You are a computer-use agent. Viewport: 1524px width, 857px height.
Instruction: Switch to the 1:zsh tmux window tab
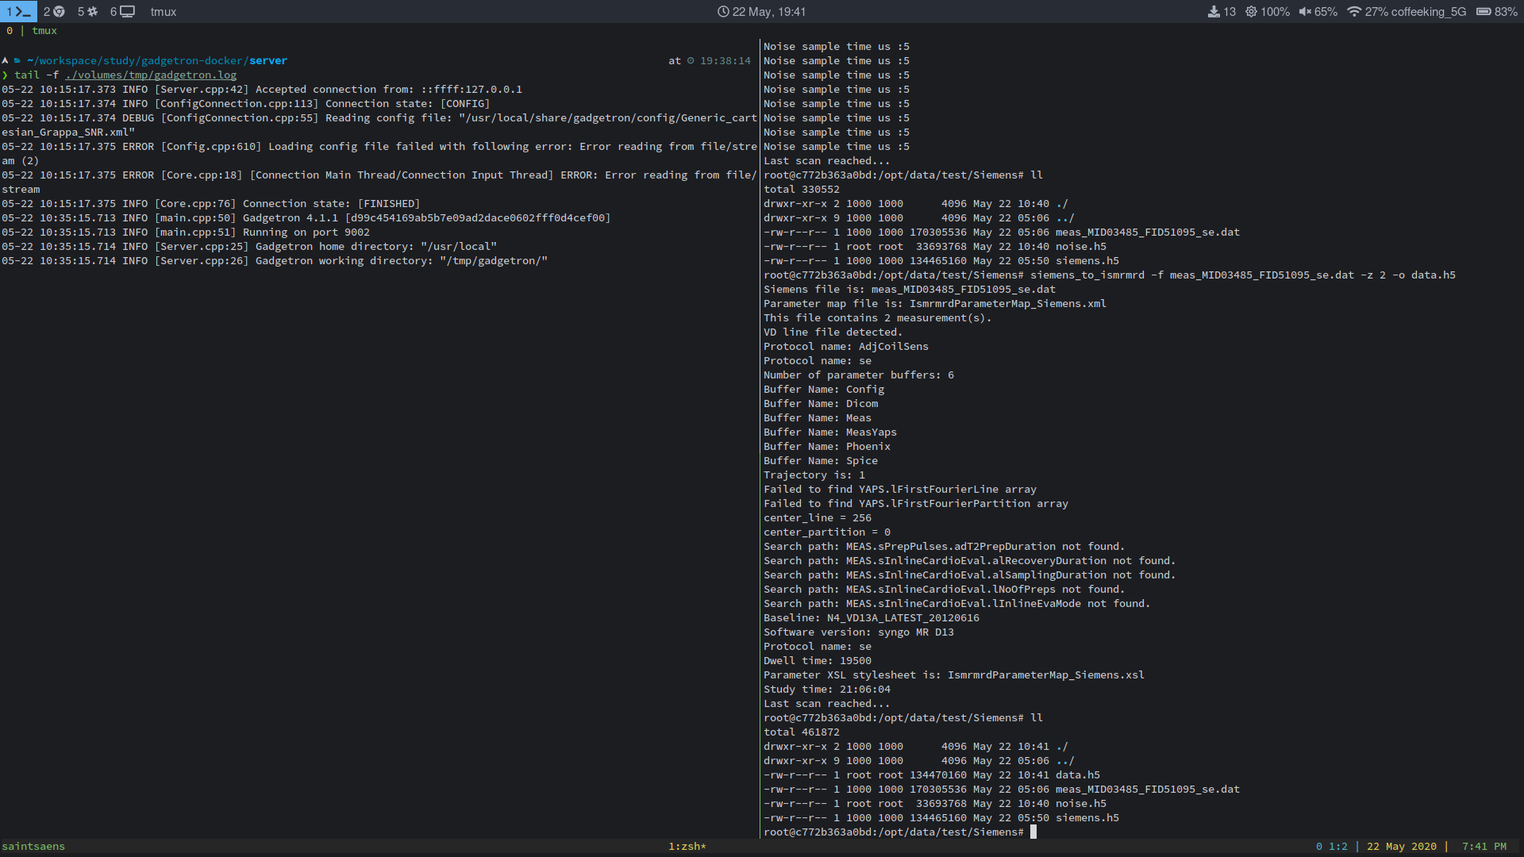[686, 846]
